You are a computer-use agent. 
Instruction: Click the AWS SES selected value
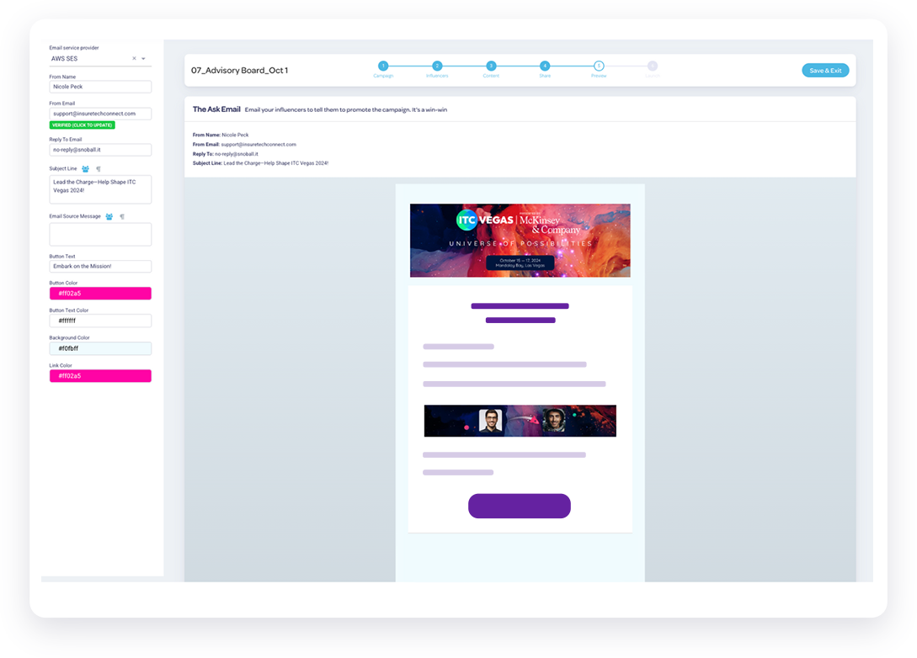pyautogui.click(x=64, y=58)
